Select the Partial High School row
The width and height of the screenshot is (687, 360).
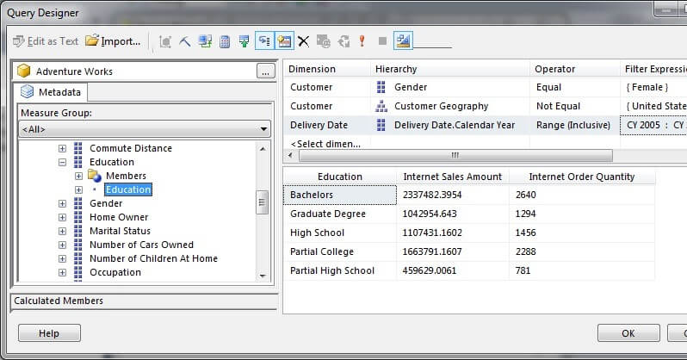469,270
